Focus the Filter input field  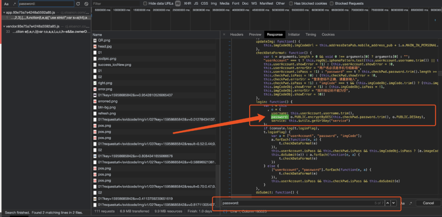tap(115, 4)
